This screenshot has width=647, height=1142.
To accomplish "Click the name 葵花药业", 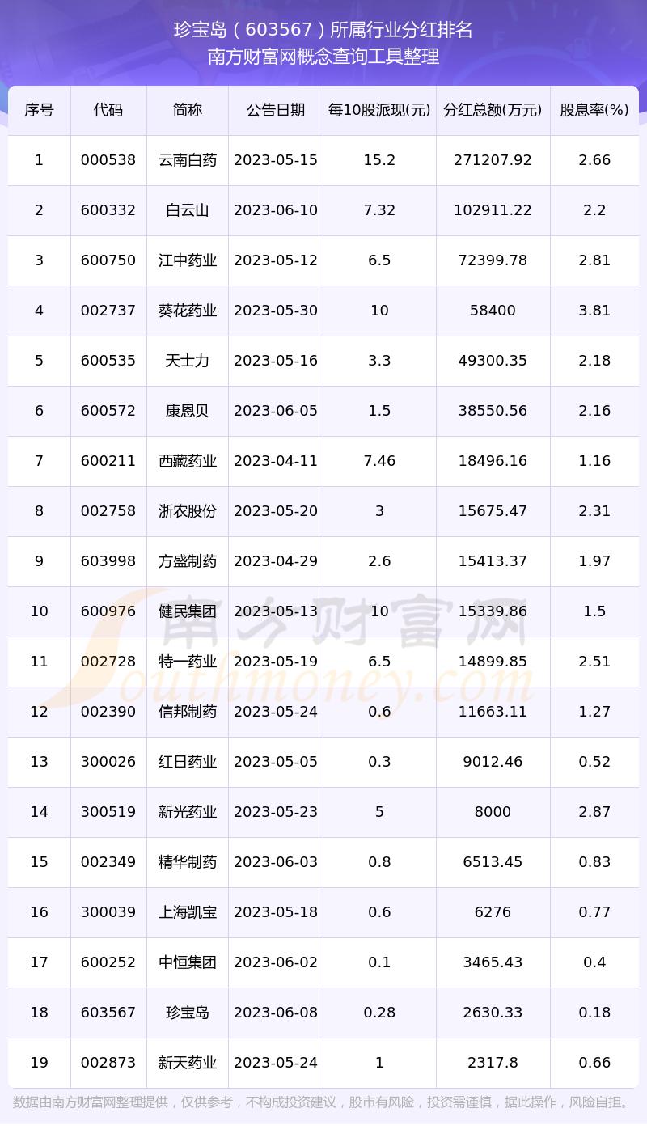I will tap(188, 311).
